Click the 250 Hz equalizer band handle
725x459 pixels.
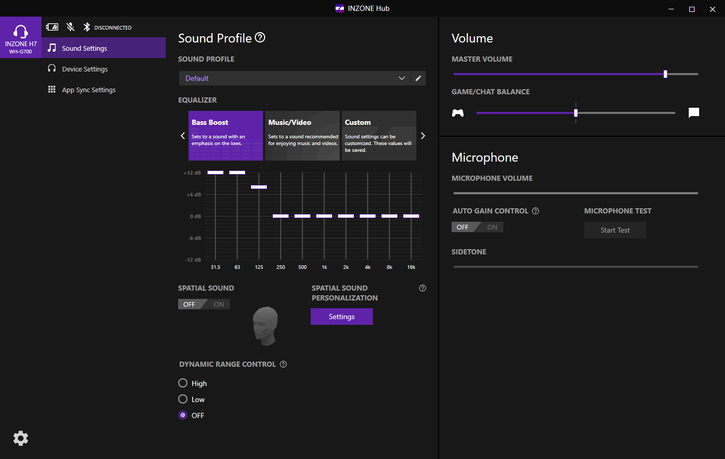click(281, 216)
